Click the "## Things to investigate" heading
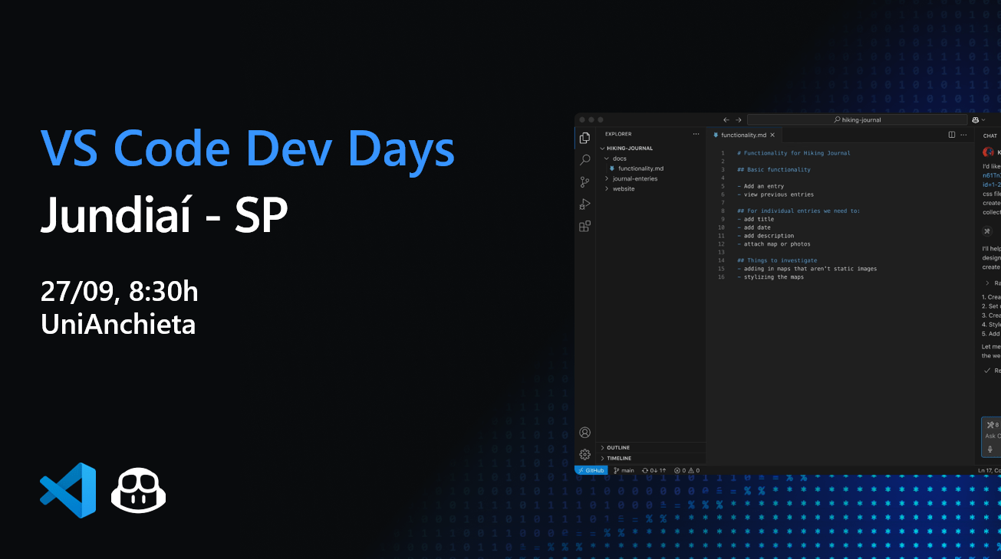Image resolution: width=1001 pixels, height=559 pixels. click(x=777, y=260)
